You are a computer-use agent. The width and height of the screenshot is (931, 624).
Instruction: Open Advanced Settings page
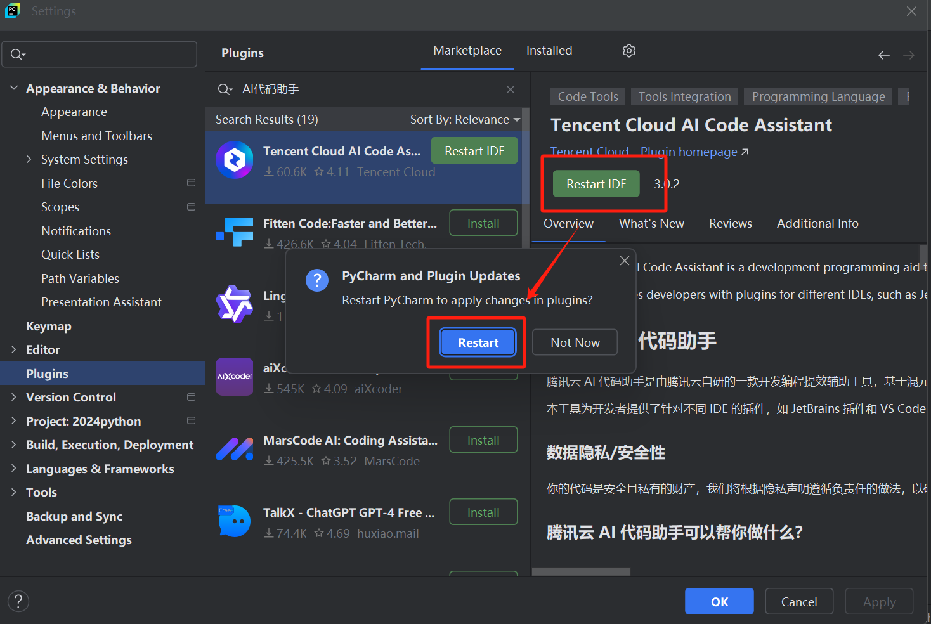(79, 540)
